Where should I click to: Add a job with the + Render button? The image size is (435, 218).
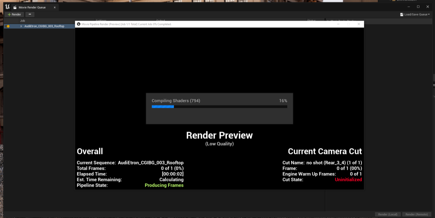click(x=14, y=15)
